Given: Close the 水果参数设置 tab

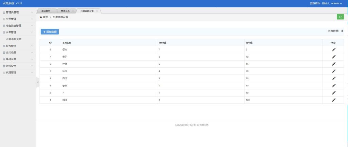Looking at the screenshot, I should click(97, 11).
